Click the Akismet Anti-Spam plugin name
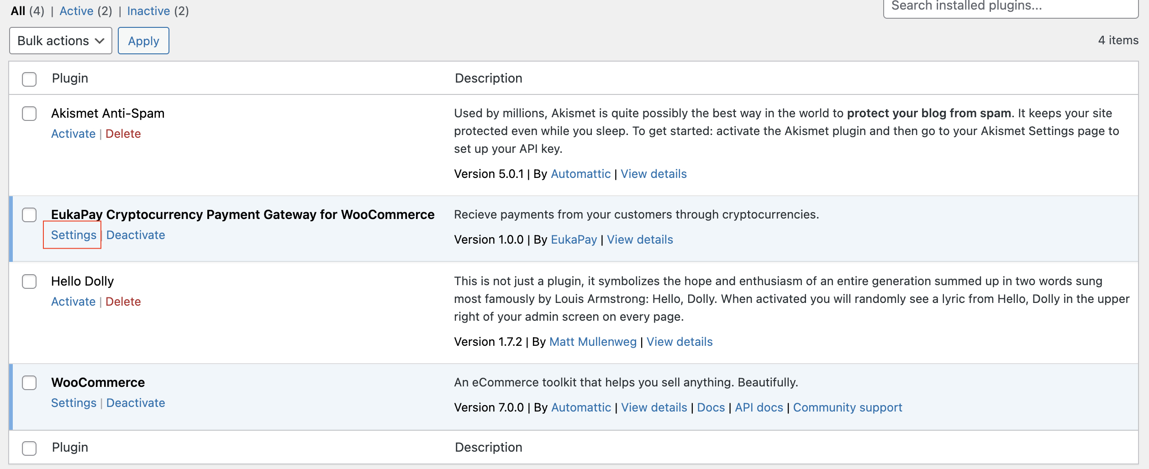This screenshot has height=469, width=1149. point(108,113)
